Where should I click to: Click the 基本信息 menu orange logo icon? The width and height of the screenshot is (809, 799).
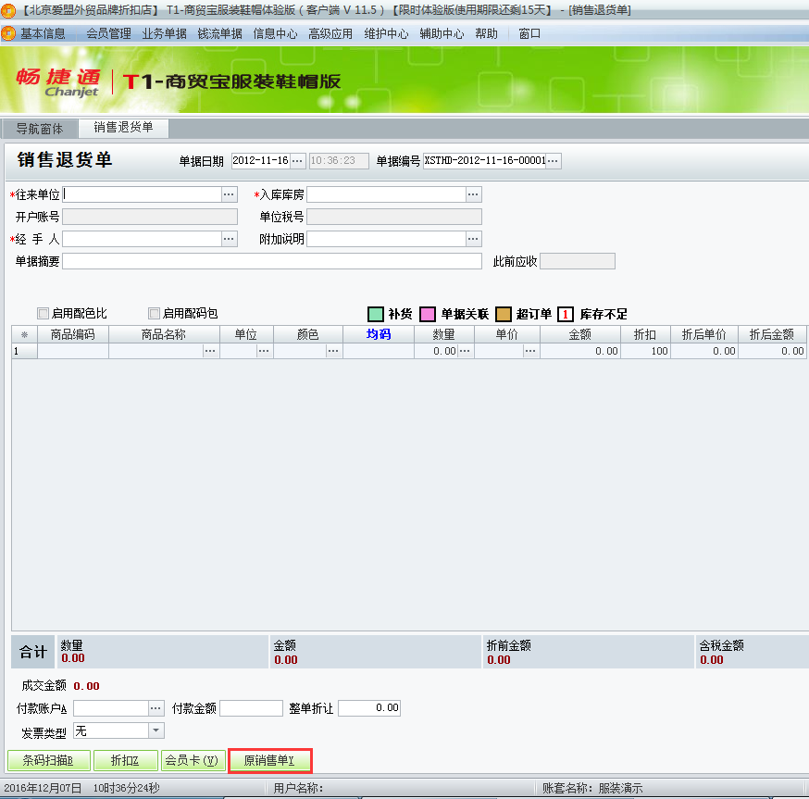point(8,33)
